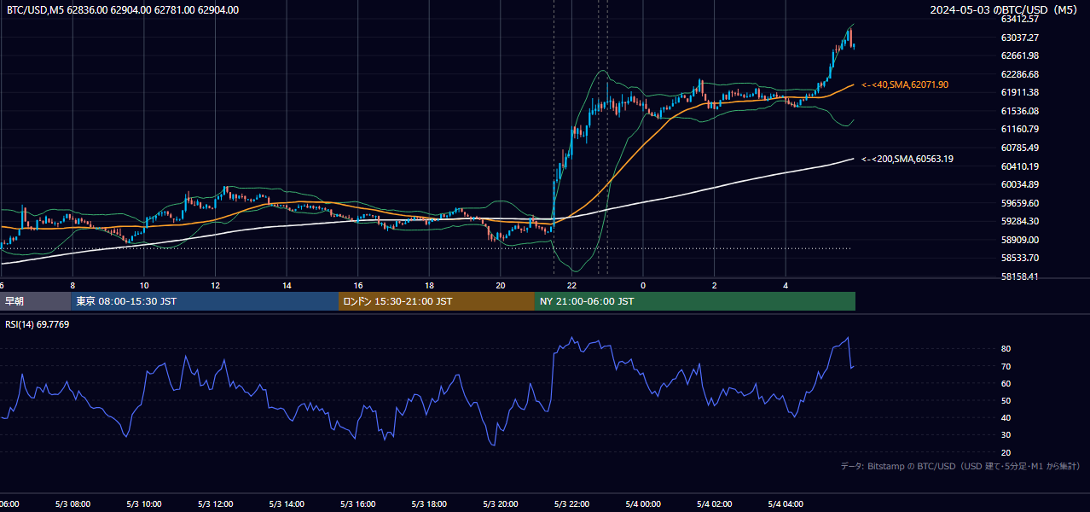This screenshot has width=1090, height=512.
Task: Click date axis label 5/3 12:00
Action: click(215, 503)
